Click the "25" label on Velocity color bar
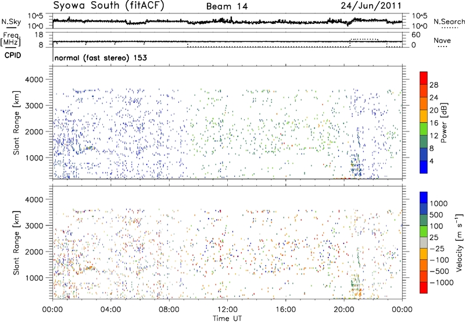The height and width of the screenshot is (322, 465). (x=434, y=238)
